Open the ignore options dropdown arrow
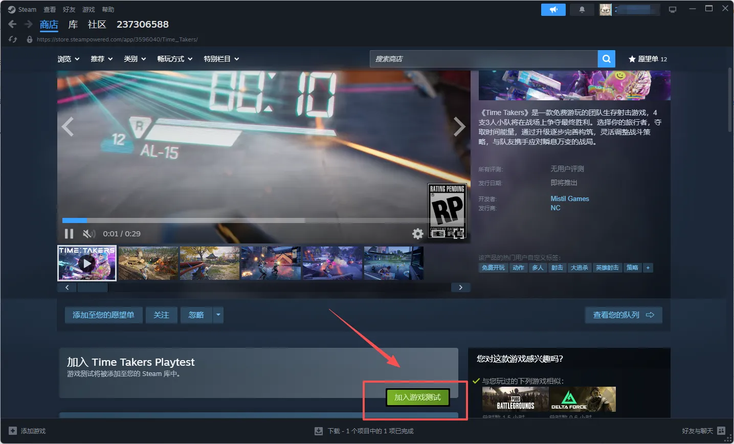 pos(218,315)
